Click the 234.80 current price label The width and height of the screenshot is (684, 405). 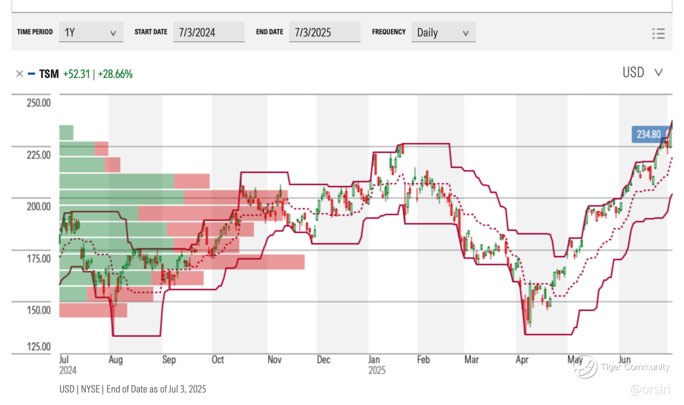point(649,135)
